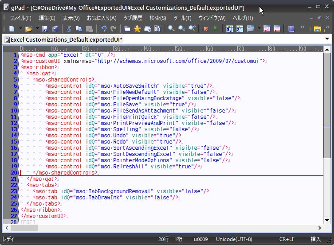Open the タブ履歴 menu
The image size is (334, 245).
point(133,18)
